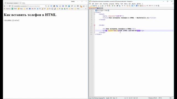Click the New file icon in Notepad++ toolbar
This screenshot has height=99, width=177.
(x=90, y=6)
